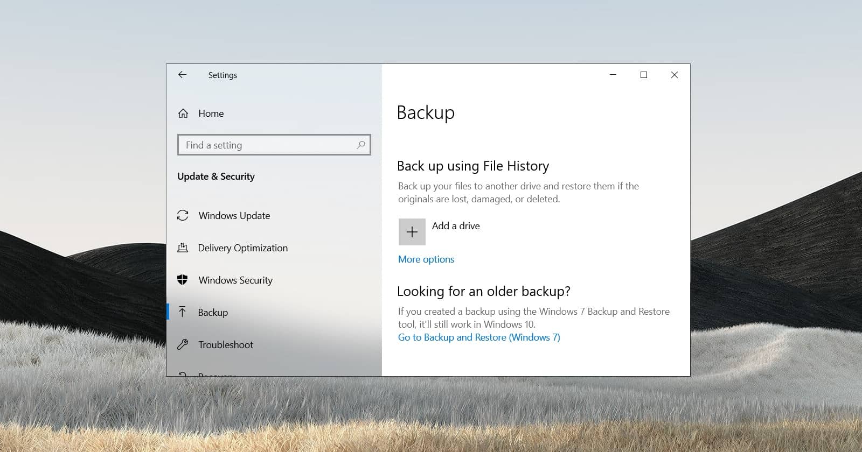The image size is (862, 452).
Task: Minimize the Settings window
Action: click(613, 75)
